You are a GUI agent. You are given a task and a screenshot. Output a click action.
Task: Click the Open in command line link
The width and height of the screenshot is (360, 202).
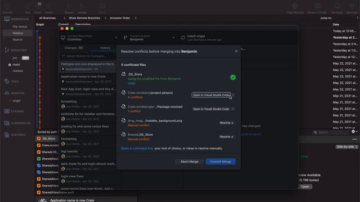(137, 148)
